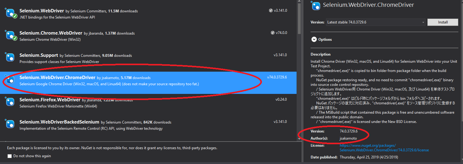Select the Selenium.WebDriver.ChromeDriver package title
463x164 pixels.
point(57,77)
